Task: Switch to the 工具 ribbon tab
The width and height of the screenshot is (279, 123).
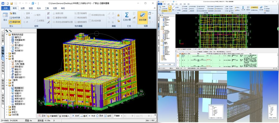Action: pyautogui.click(x=47, y=8)
